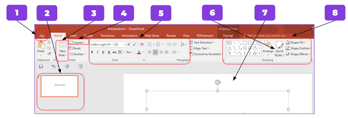Open Shape Fill color picker

(x=296, y=42)
